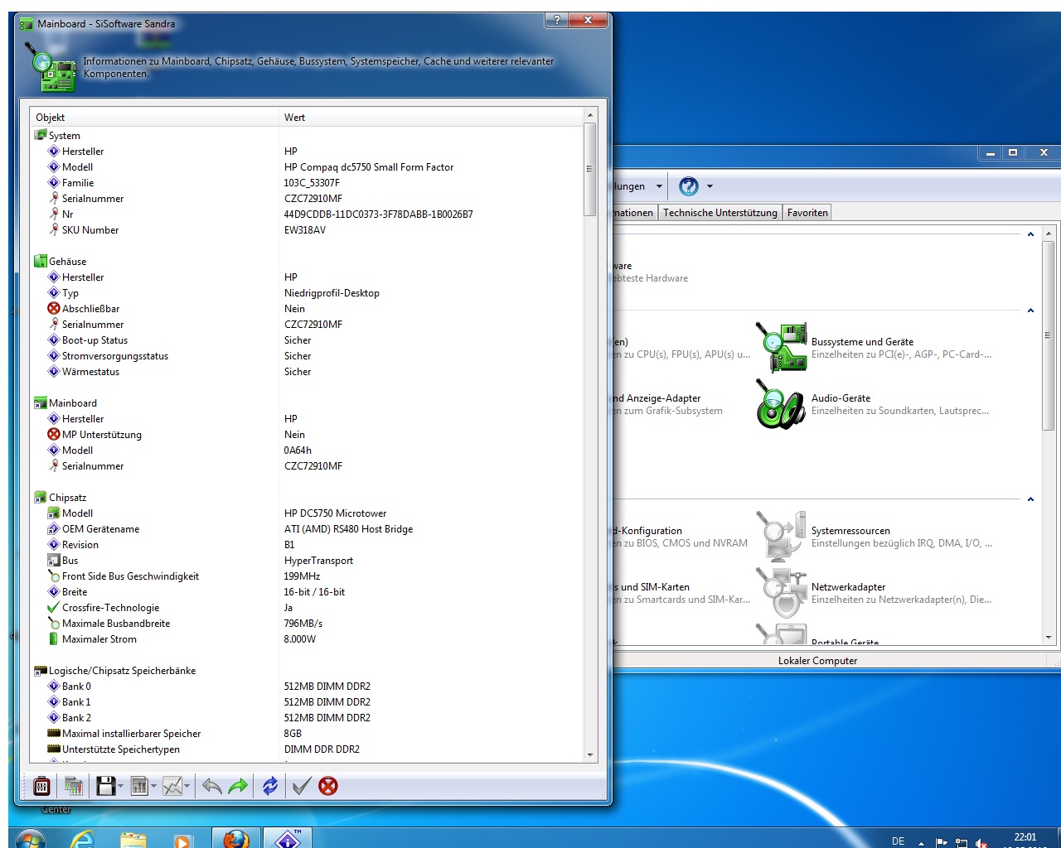Open the dropdown arrow next to line graph icon
This screenshot has width=1061, height=848.
pyautogui.click(x=187, y=787)
